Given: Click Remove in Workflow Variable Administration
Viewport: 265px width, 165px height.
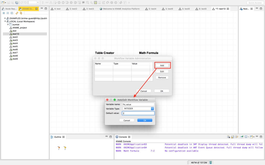Looking at the screenshot, I should pyautogui.click(x=162, y=77).
